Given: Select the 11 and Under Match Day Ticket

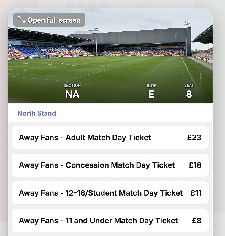Looking at the screenshot, I should point(98,221).
